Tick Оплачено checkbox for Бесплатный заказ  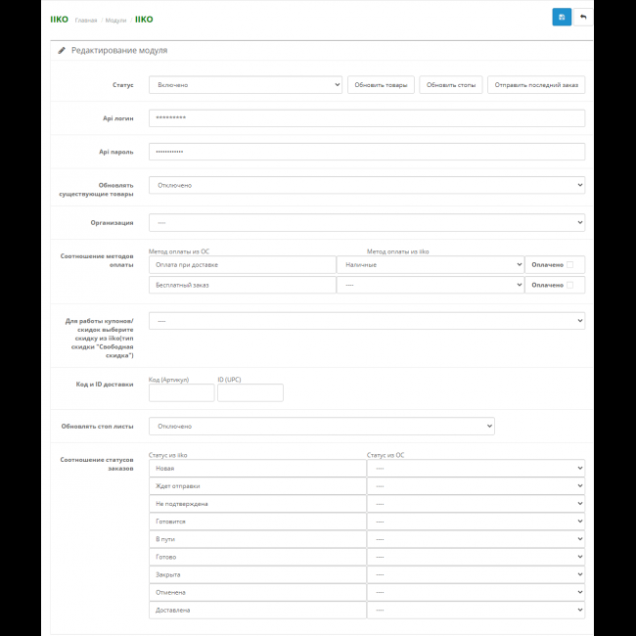click(x=568, y=285)
